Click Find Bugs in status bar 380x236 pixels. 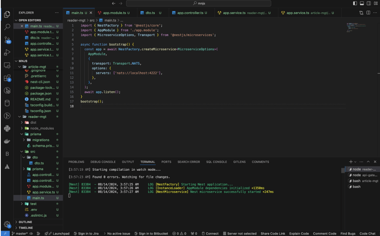(x=348, y=234)
